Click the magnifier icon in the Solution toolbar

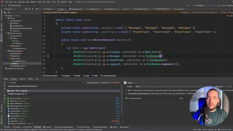pos(9,13)
